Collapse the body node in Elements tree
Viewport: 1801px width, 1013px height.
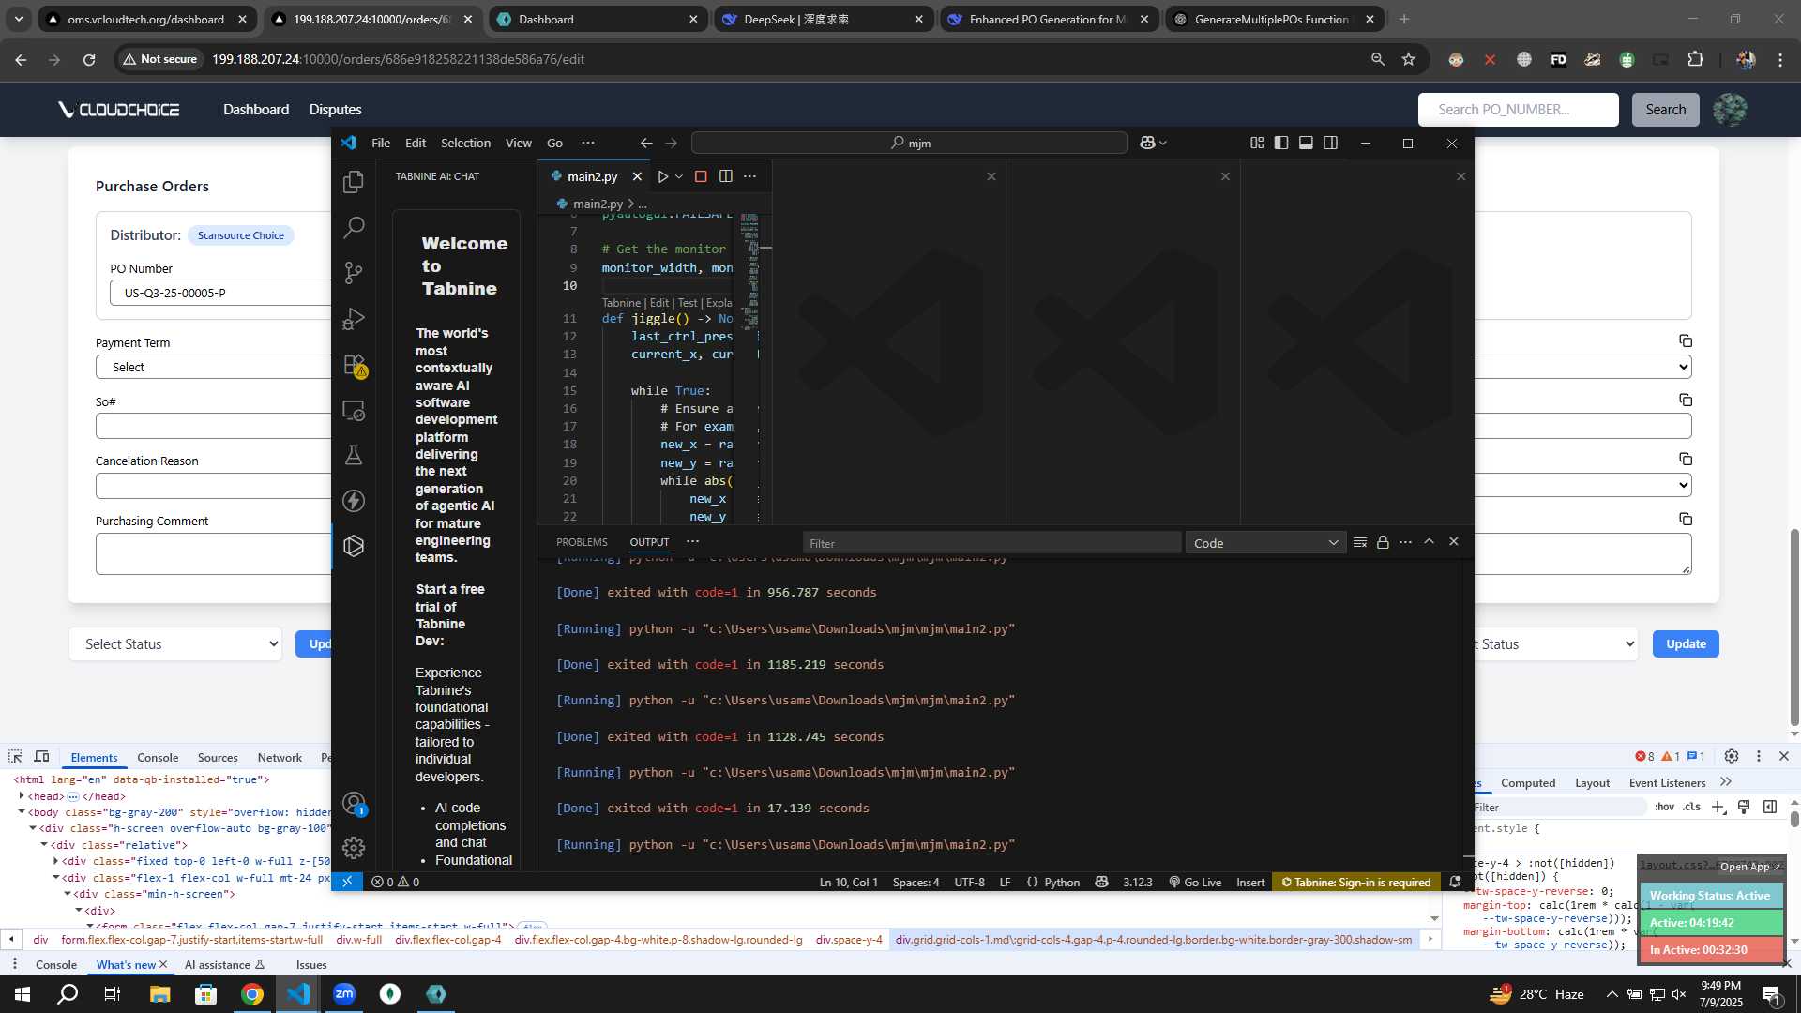pyautogui.click(x=22, y=812)
